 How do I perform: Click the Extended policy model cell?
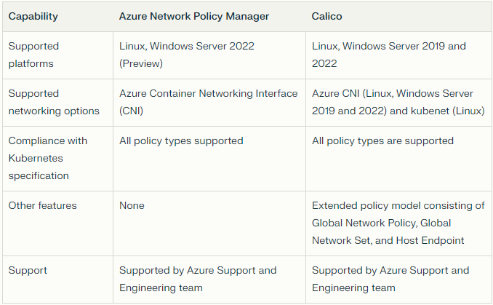pyautogui.click(x=398, y=223)
